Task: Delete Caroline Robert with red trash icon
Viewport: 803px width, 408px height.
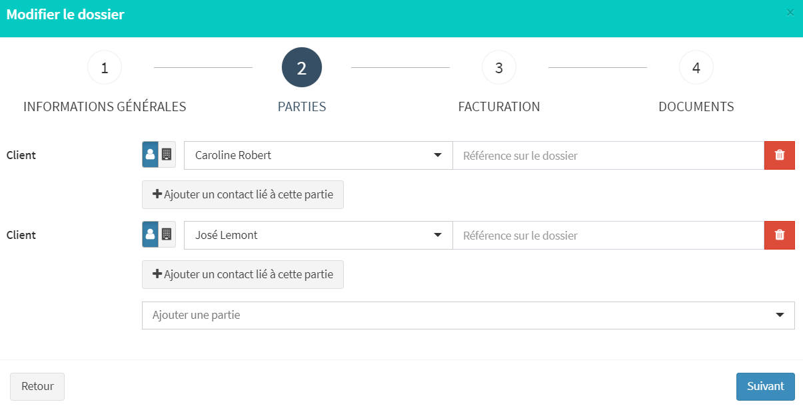Action: click(x=780, y=155)
